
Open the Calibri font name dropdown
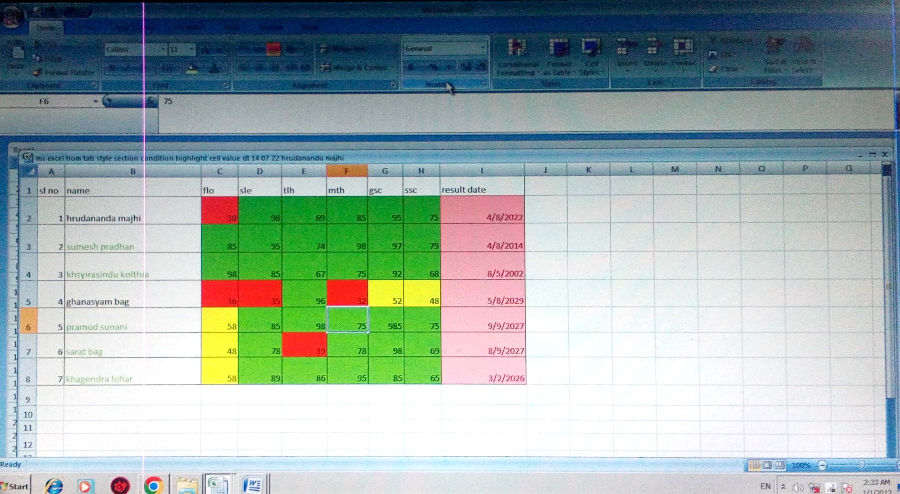pyautogui.click(x=163, y=49)
